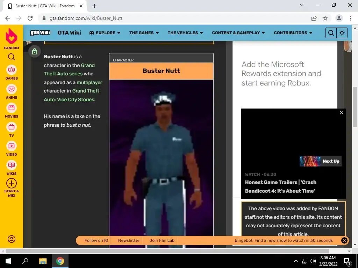Open the TV section icon
This screenshot has height=268, width=358.
(12, 127)
